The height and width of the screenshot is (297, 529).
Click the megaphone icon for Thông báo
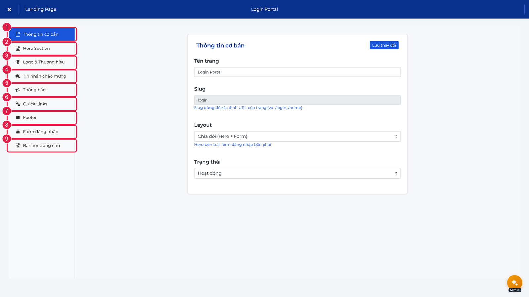18,90
